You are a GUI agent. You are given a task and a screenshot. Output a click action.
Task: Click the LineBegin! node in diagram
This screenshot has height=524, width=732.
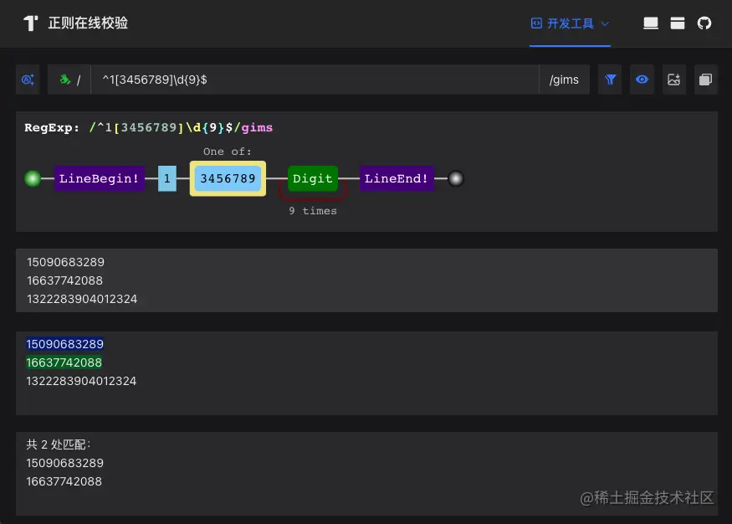pyautogui.click(x=99, y=178)
